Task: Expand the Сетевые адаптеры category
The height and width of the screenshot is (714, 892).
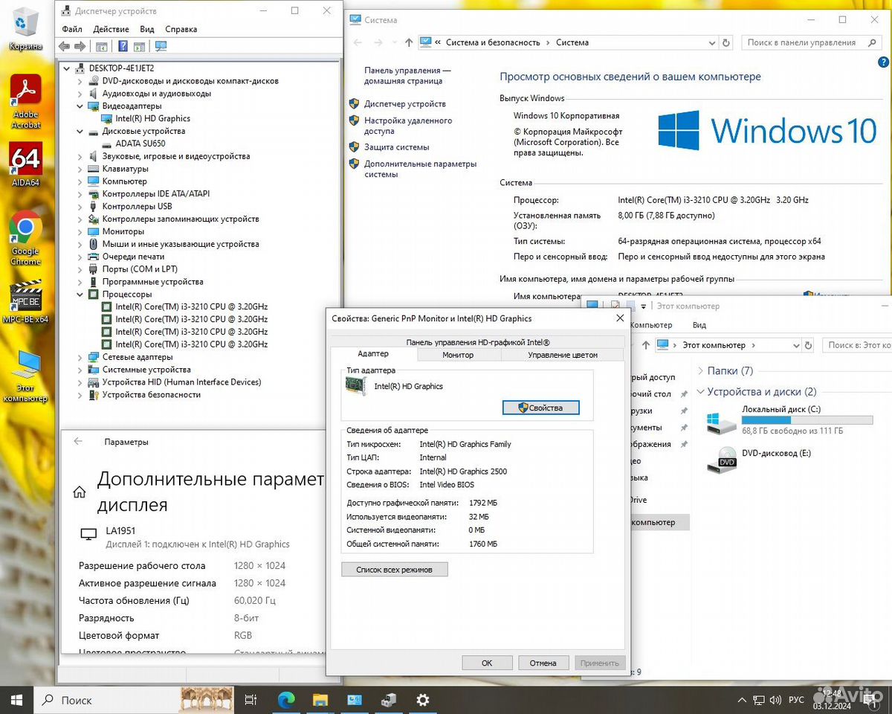Action: pyautogui.click(x=80, y=357)
